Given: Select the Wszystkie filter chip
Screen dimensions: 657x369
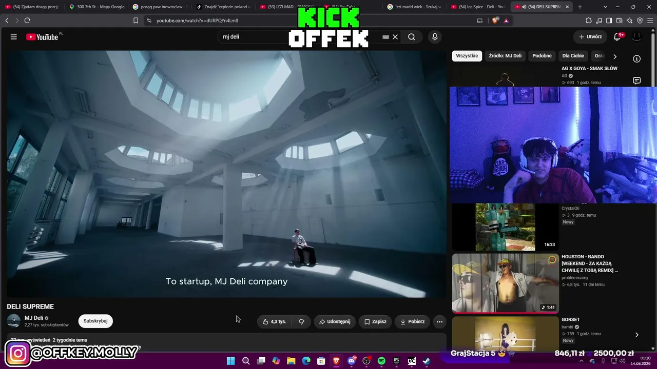Looking at the screenshot, I should click(x=467, y=56).
